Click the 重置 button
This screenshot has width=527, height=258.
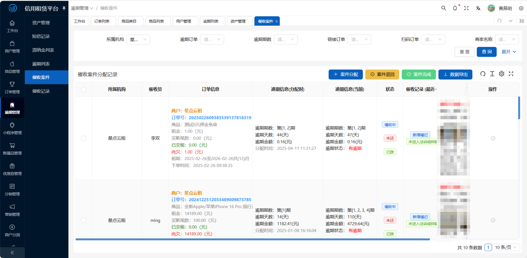click(464, 52)
